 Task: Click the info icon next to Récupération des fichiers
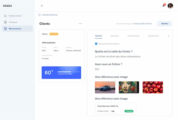click(x=96, y=44)
